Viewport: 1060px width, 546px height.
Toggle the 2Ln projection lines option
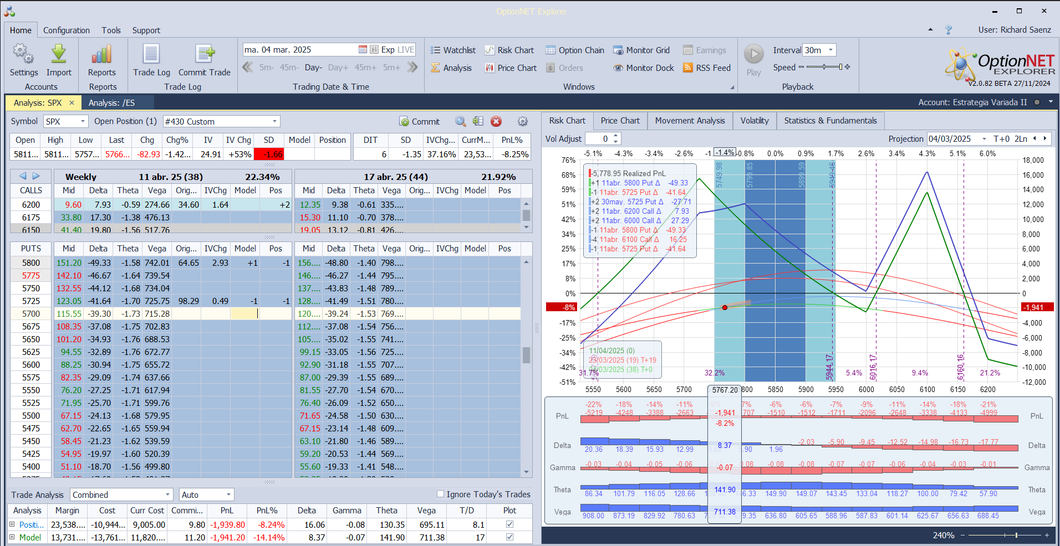1021,139
